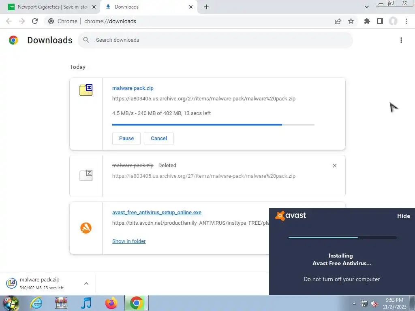This screenshot has height=311, width=415.
Task: Open the Downloads page more actions menu
Action: (x=401, y=40)
